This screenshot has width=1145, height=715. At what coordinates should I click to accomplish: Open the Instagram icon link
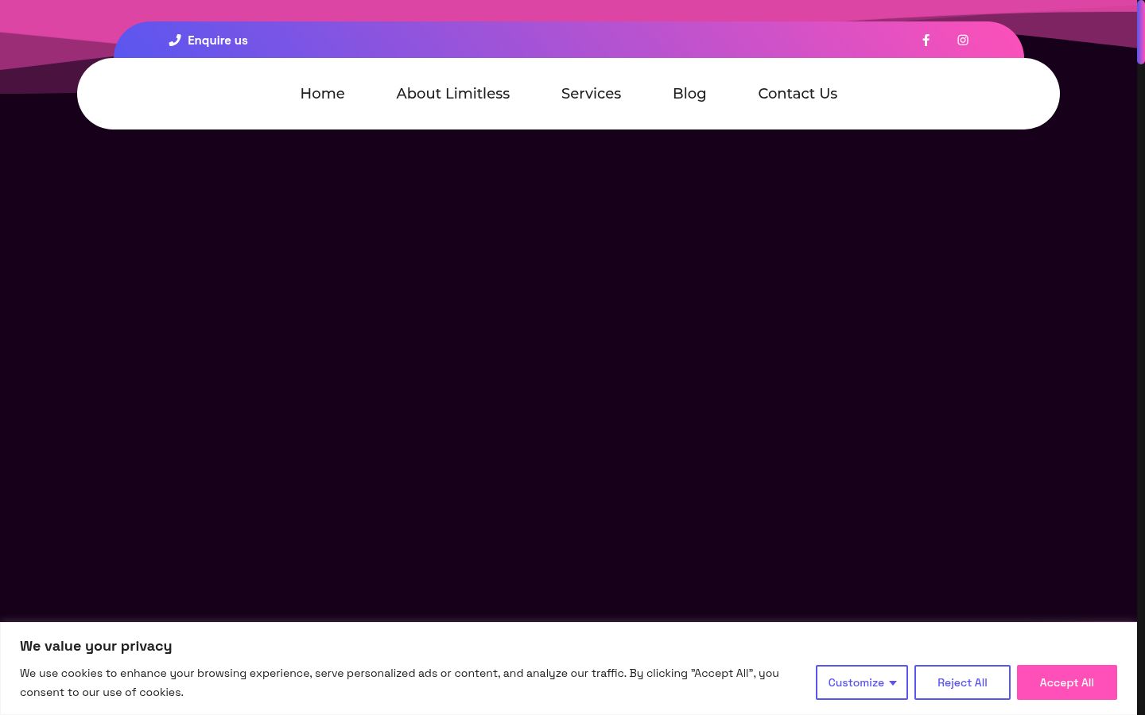tap(963, 40)
